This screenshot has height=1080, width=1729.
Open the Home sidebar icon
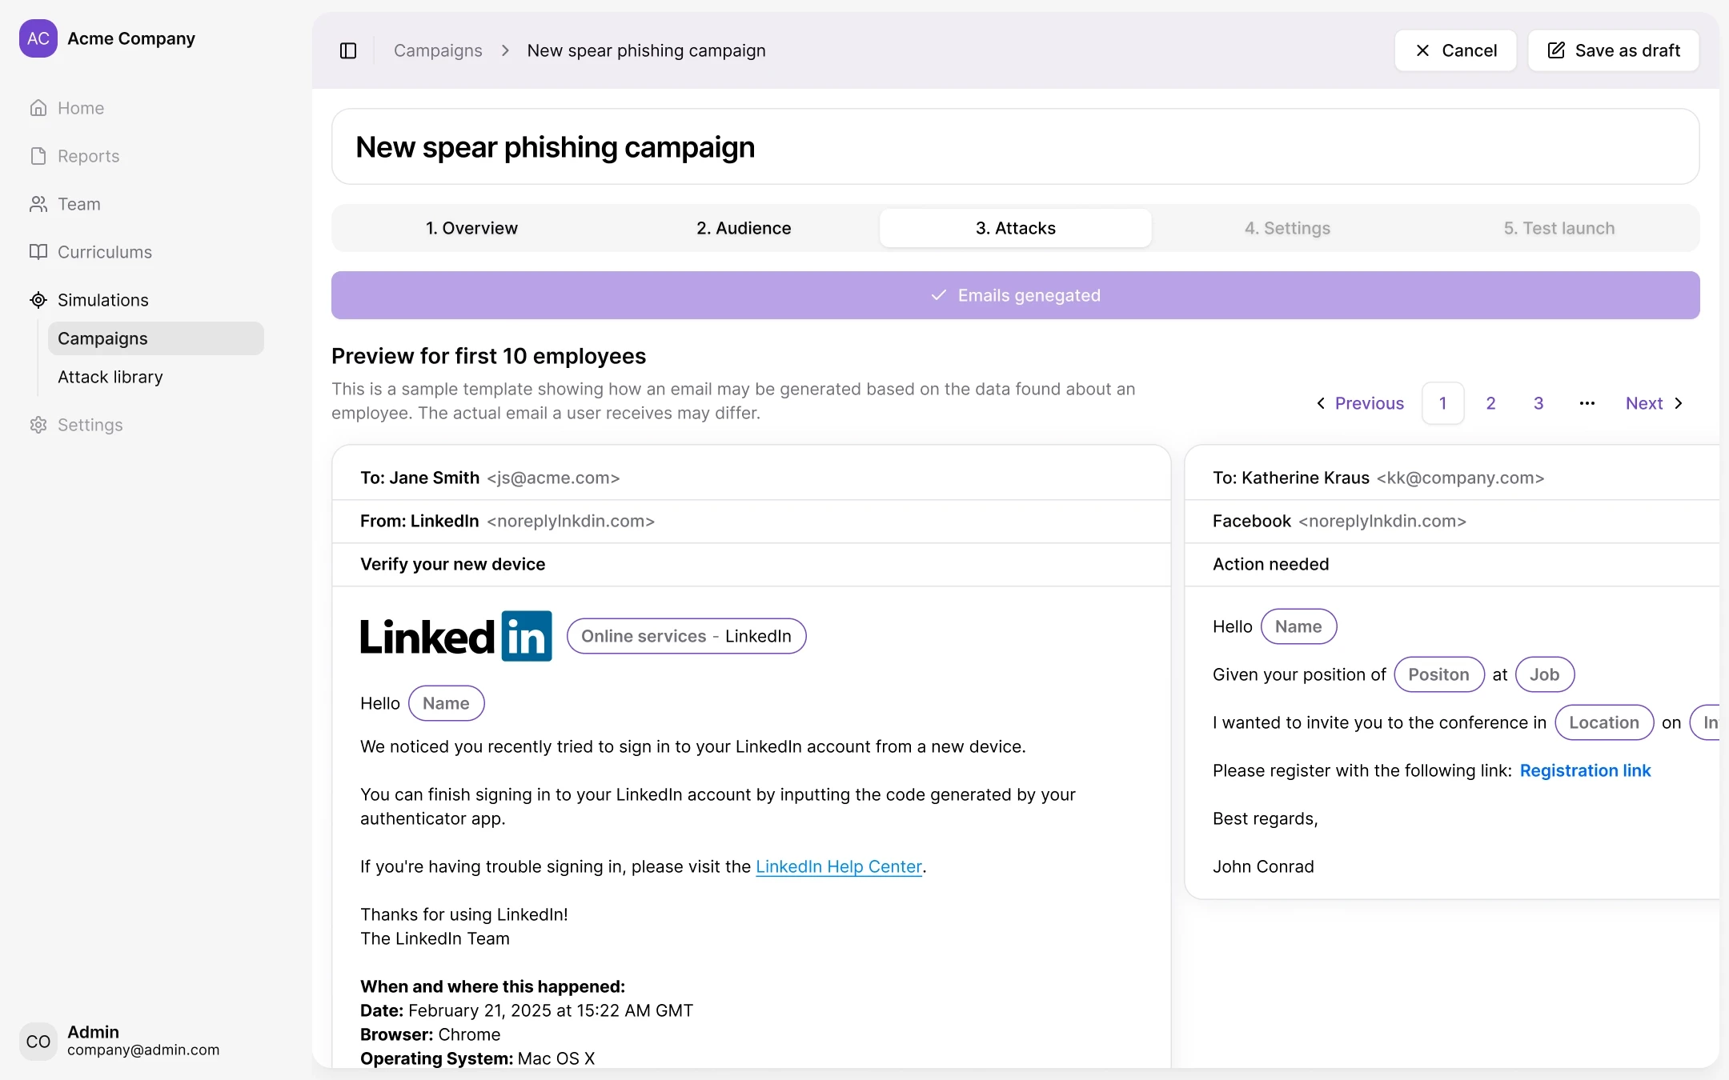click(x=38, y=107)
